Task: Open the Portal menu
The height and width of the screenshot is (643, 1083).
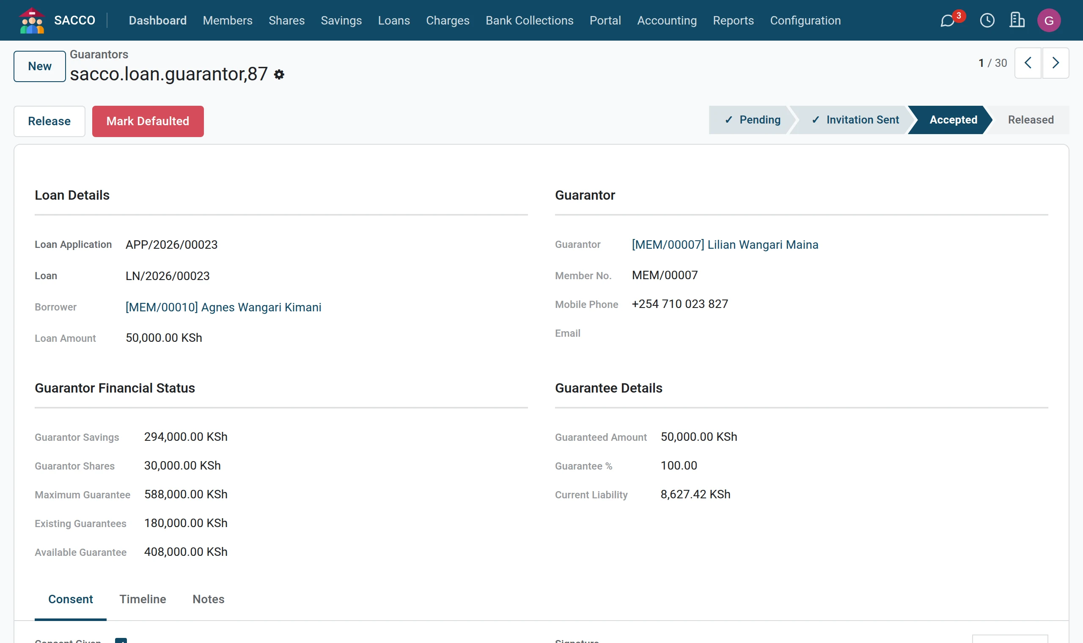Action: (605, 20)
